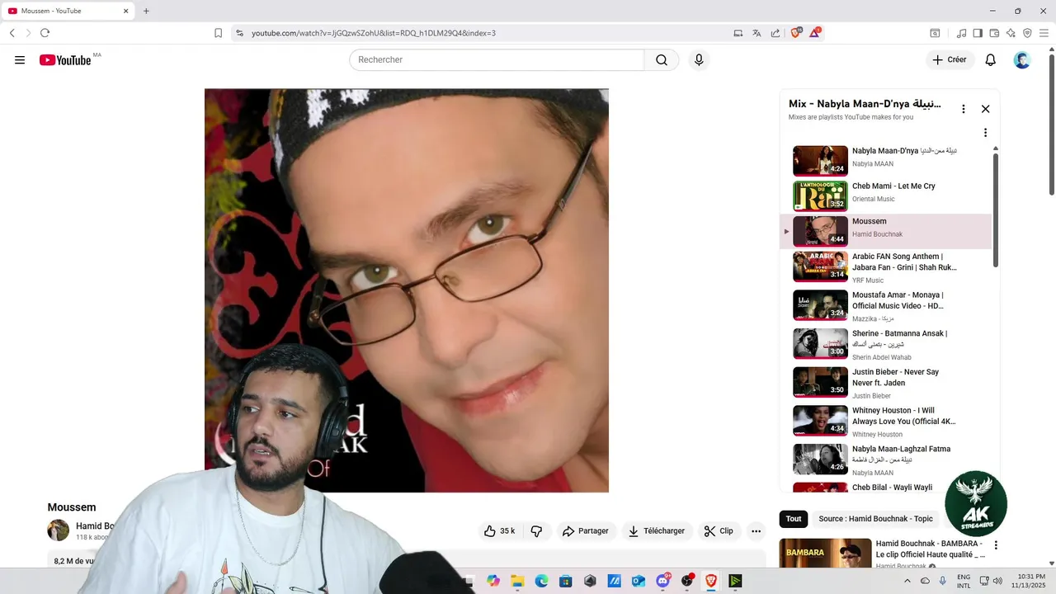Play Nabyla Maan-Laghzal Fatma video
This screenshot has height=594, width=1056.
click(887, 460)
